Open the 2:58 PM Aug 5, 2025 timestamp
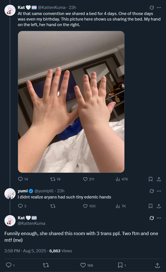Image resolution: width=166 pixels, height=272 pixels. 25,251
